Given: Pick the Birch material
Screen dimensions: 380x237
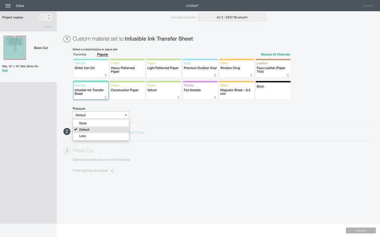Looking at the screenshot, I should 273,90.
